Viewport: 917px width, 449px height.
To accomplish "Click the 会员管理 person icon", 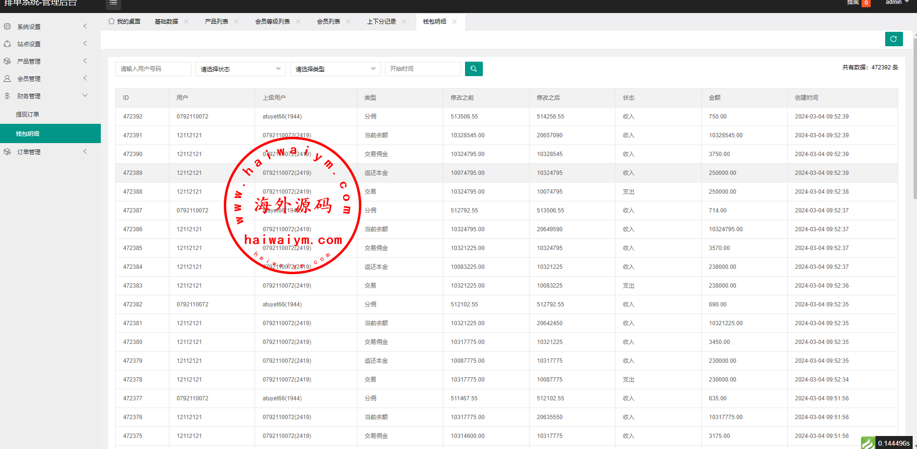I will pyautogui.click(x=7, y=79).
